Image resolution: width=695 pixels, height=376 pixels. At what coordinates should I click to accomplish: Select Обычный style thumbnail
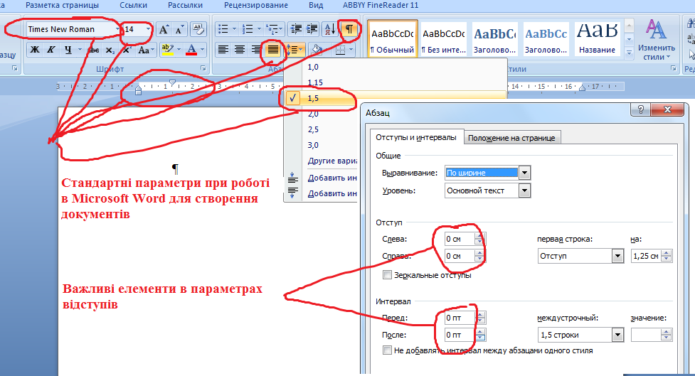[x=393, y=39]
